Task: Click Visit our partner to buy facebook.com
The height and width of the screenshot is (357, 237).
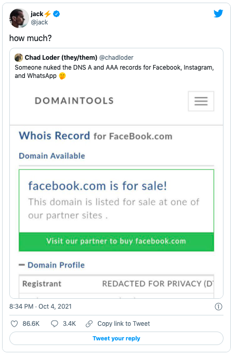Action: point(116,241)
